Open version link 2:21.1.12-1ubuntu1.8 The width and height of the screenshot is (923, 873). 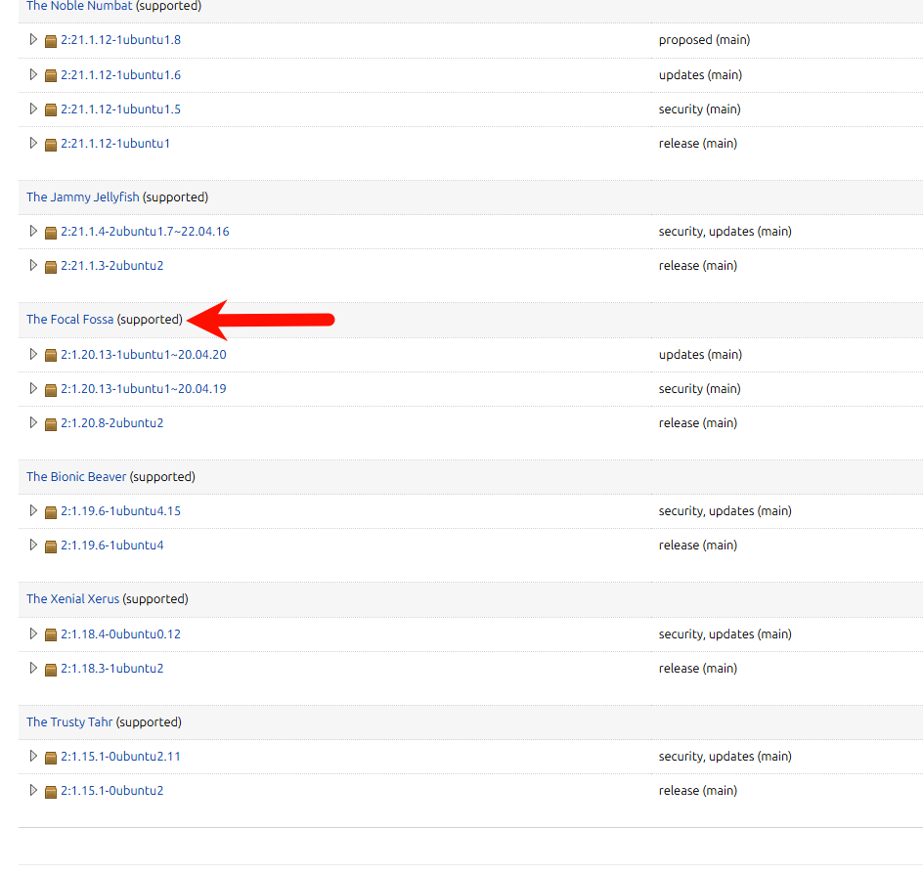(120, 39)
